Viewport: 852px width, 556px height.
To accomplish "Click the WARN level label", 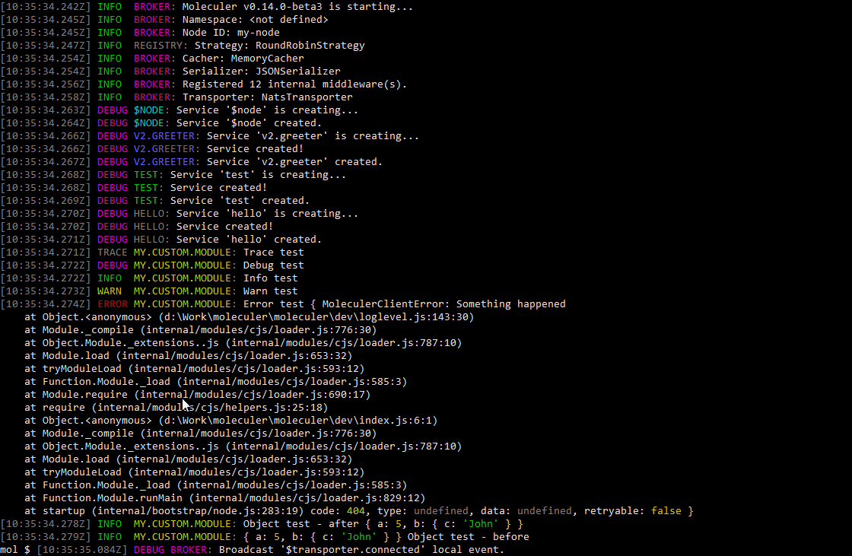I will click(x=110, y=291).
